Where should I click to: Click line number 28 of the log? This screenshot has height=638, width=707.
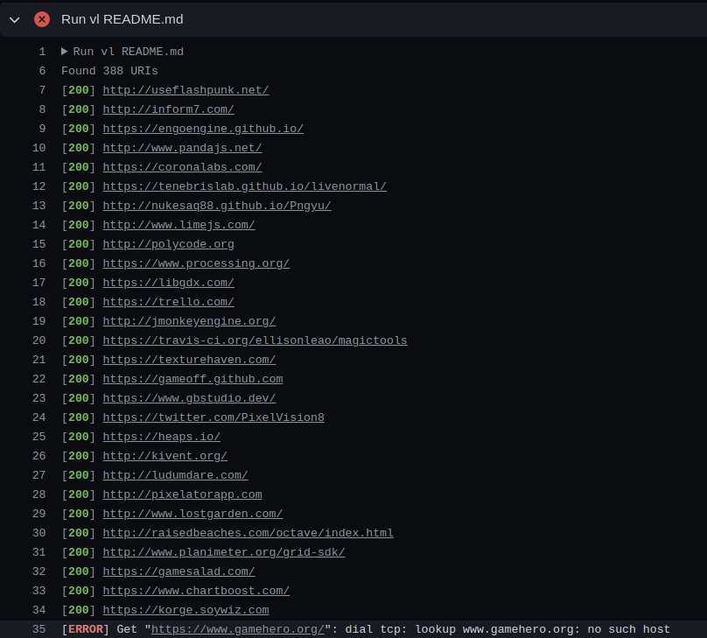coord(38,494)
